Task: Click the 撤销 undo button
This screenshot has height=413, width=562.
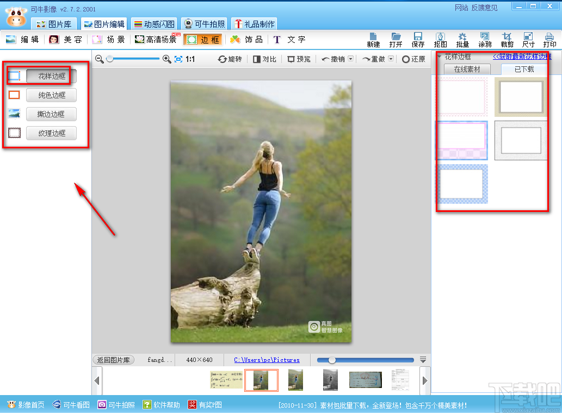Action: 334,59
